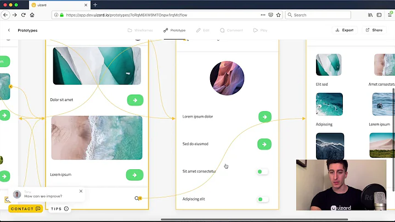Go back using the Prototypes back chevron
The width and height of the screenshot is (395, 222).
click(x=9, y=30)
